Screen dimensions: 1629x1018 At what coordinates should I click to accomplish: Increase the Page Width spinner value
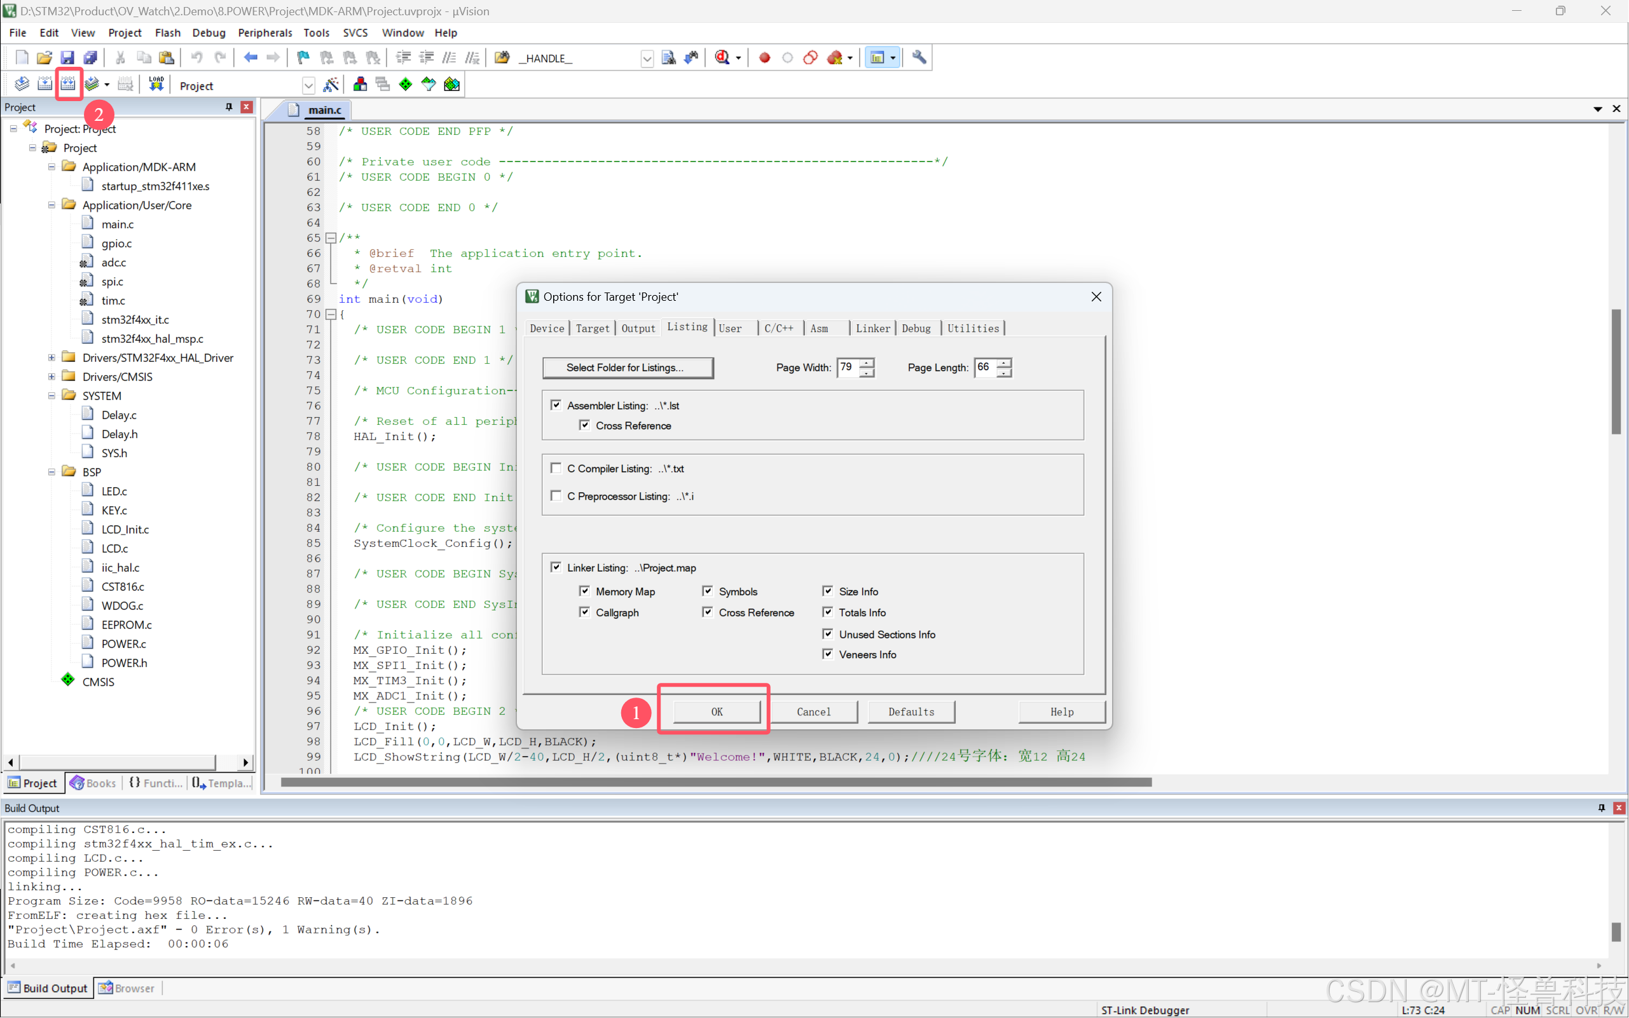[x=867, y=363]
